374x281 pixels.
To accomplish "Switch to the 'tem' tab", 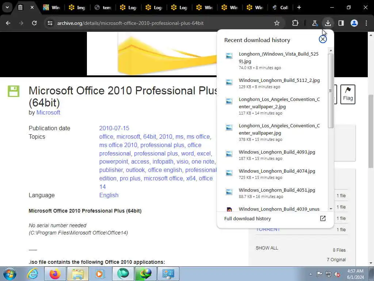I will click(103, 7).
